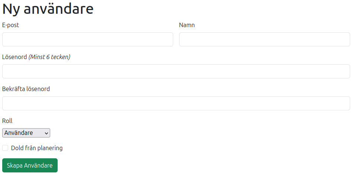Click the Dold från planering label text
Image resolution: width=352 pixels, height=178 pixels.
click(37, 148)
